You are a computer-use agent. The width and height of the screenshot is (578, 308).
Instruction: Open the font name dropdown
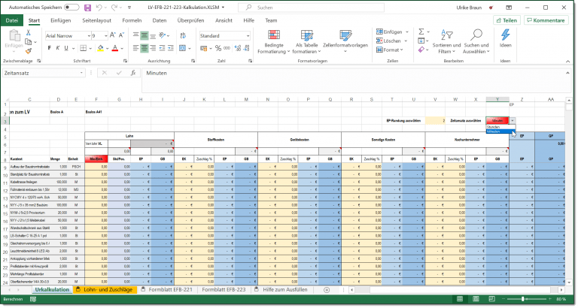[89, 36]
